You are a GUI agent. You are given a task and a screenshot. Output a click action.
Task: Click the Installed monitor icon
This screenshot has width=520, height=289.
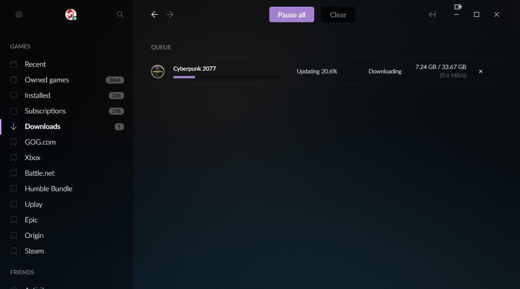pyautogui.click(x=14, y=95)
